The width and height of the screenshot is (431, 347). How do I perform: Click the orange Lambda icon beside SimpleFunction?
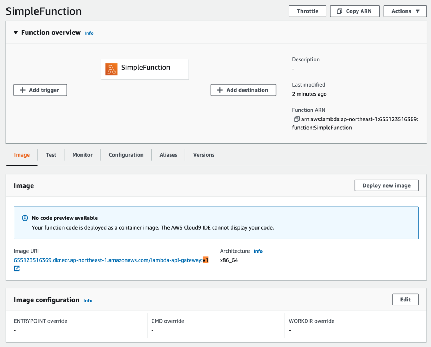coord(111,69)
